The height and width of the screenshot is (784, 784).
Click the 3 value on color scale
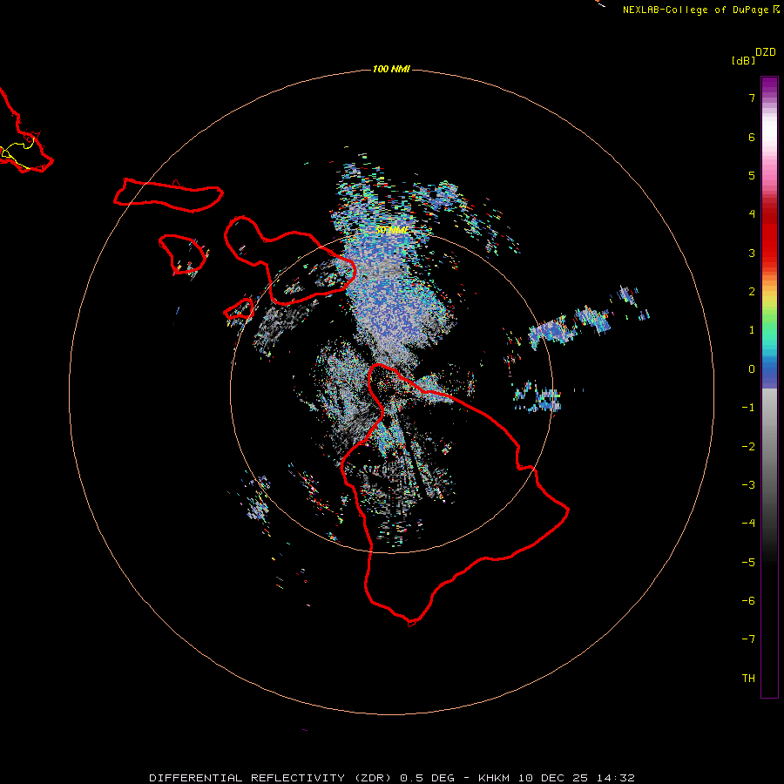[752, 253]
